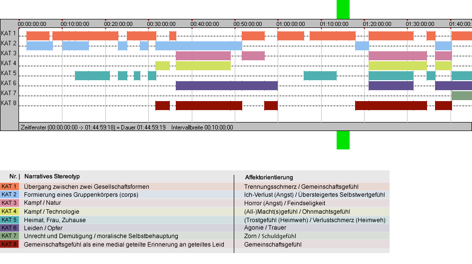This screenshot has width=472, height=264.
Task: Click the light blue KAT 2 legend swatch
Action: (9, 195)
